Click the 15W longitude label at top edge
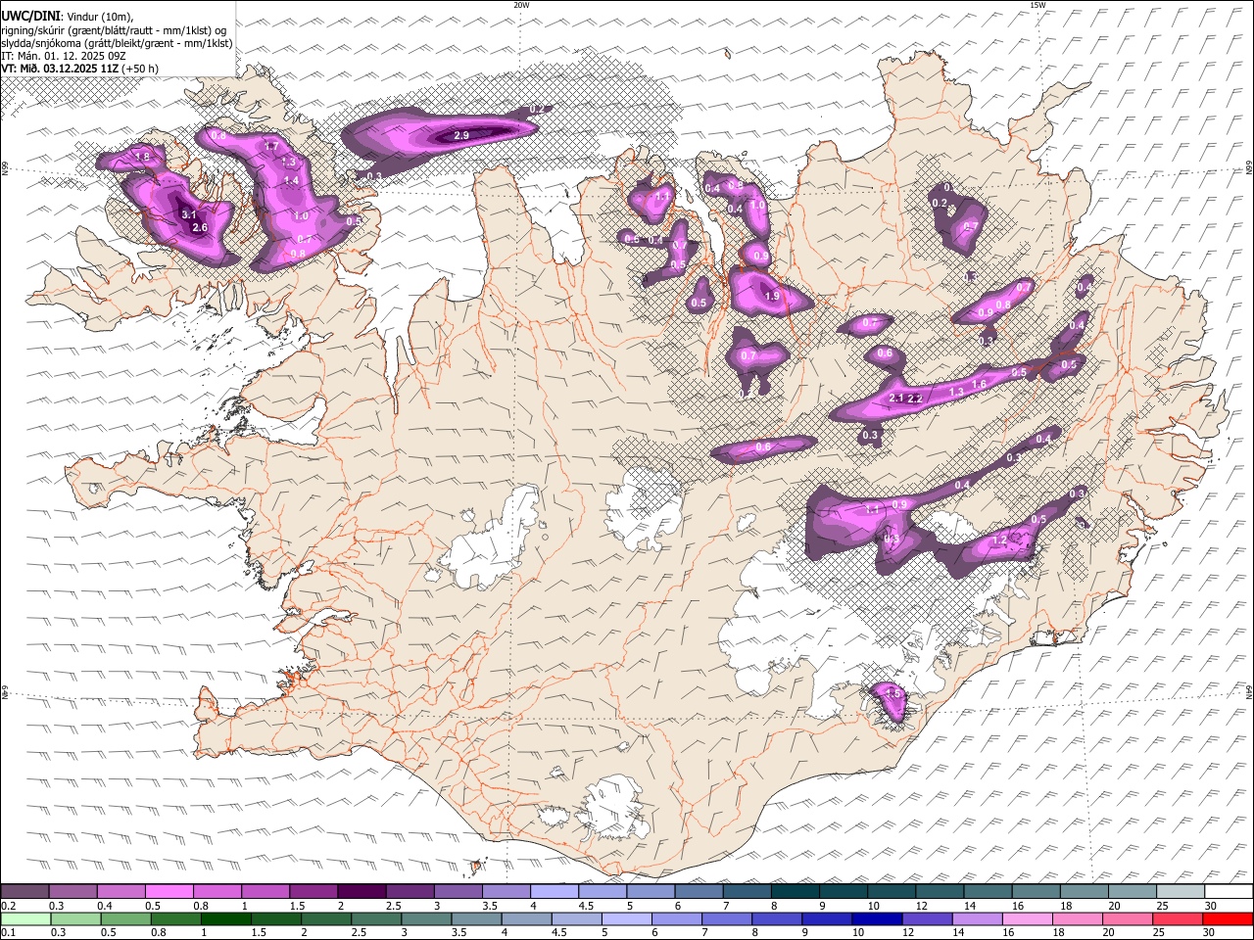The height and width of the screenshot is (940, 1254). click(x=1037, y=5)
